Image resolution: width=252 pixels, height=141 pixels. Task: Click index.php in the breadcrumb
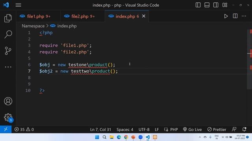(x=67, y=26)
